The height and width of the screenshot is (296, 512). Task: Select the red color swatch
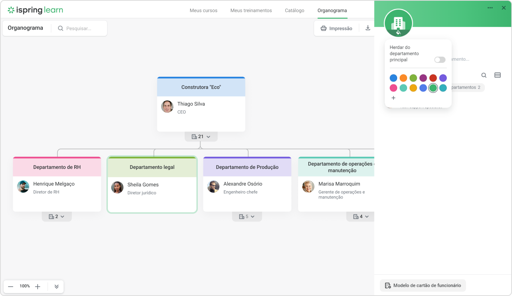click(x=433, y=78)
